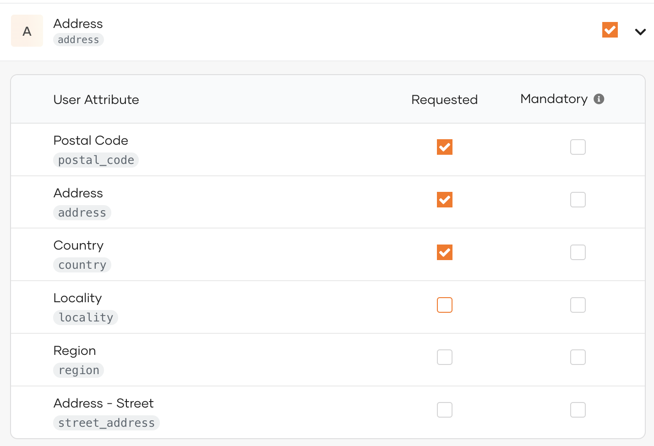Viewport: 654px width, 446px height.
Task: Check Requested for Region
Action: (x=445, y=357)
